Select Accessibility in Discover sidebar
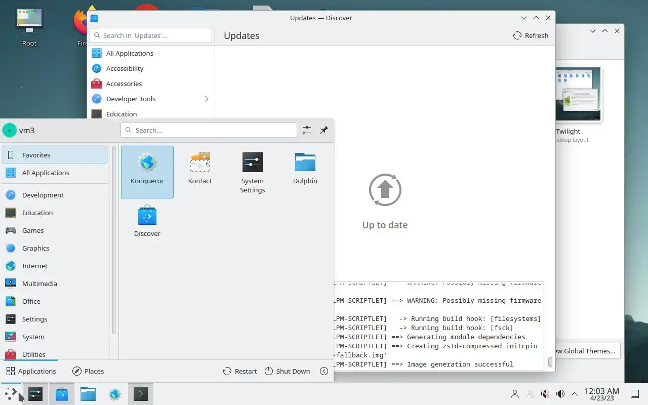This screenshot has width=648, height=405. tap(151, 68)
